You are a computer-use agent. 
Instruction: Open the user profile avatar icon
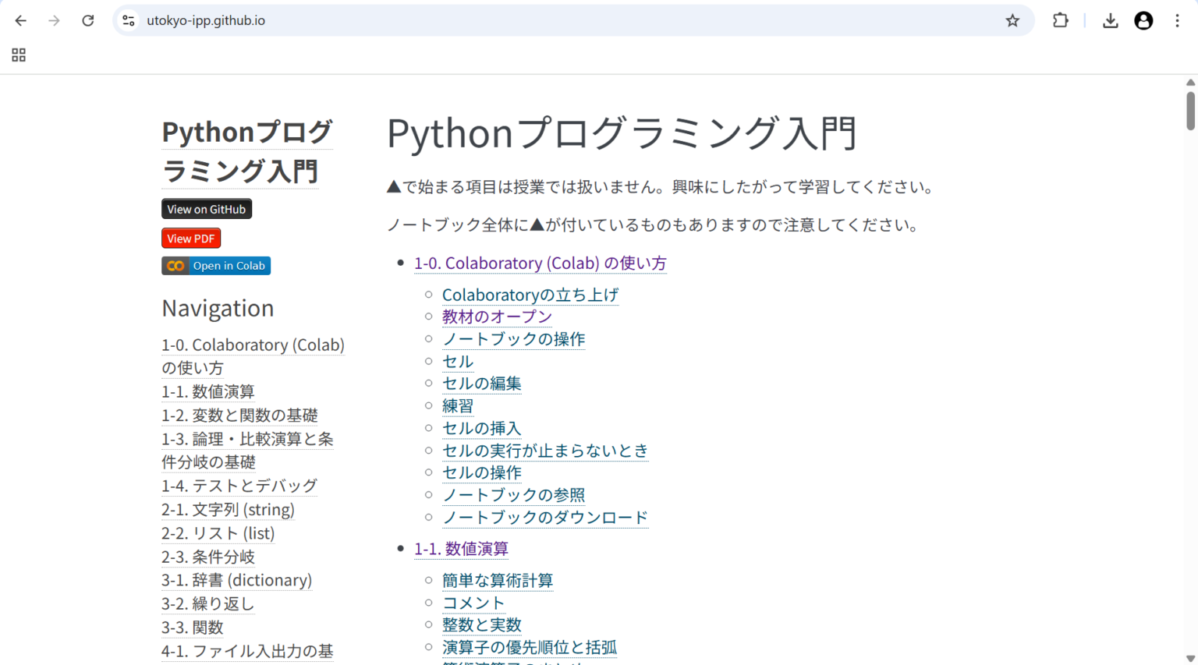point(1143,21)
